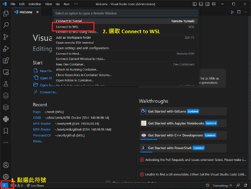The height and width of the screenshot is (189, 251).
Task: Select the Welcome tab
Action: pos(25,12)
